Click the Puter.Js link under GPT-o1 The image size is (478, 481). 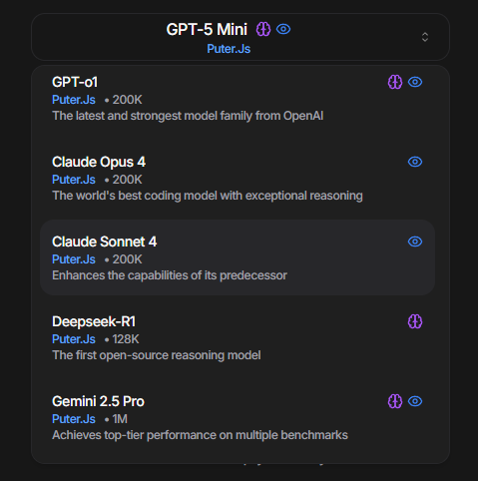tap(74, 100)
